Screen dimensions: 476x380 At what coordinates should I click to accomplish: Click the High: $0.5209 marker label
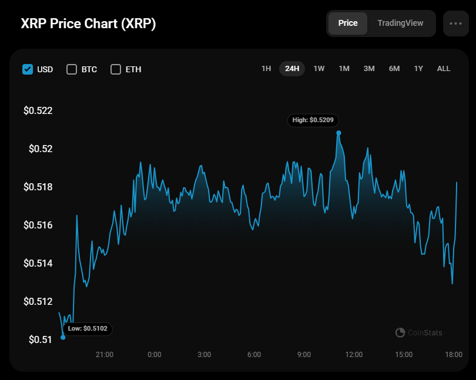coord(313,120)
